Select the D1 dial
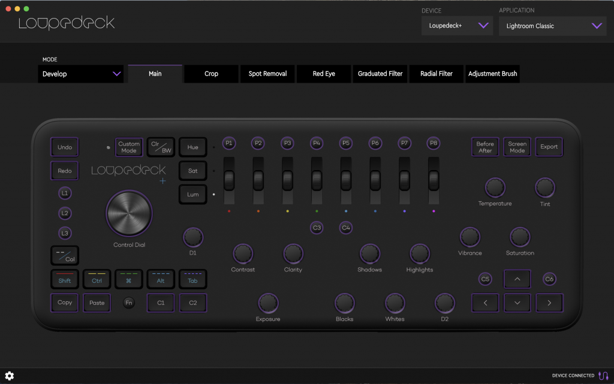The width and height of the screenshot is (614, 384). click(192, 237)
